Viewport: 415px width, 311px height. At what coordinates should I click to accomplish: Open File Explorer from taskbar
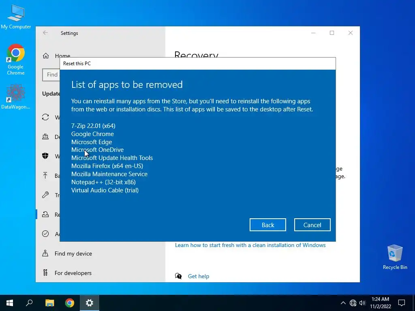49,303
